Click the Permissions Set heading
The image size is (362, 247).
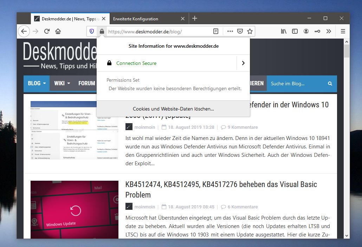pyautogui.click(x=123, y=80)
